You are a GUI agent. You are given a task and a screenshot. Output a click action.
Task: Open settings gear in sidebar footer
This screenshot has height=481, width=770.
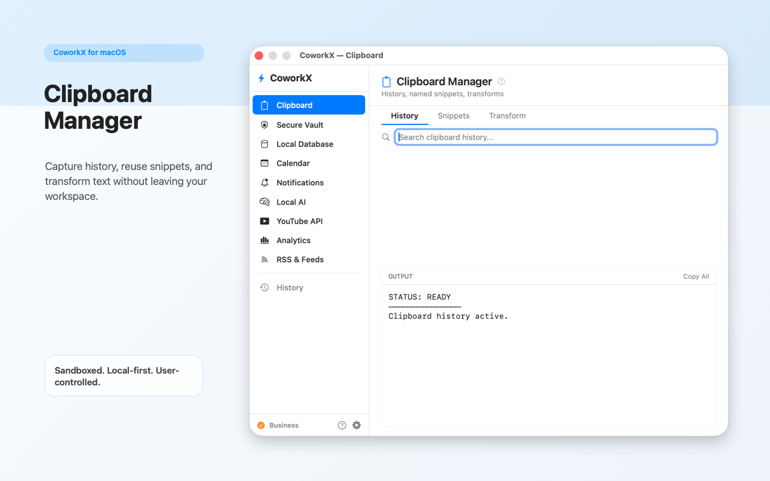tap(357, 425)
